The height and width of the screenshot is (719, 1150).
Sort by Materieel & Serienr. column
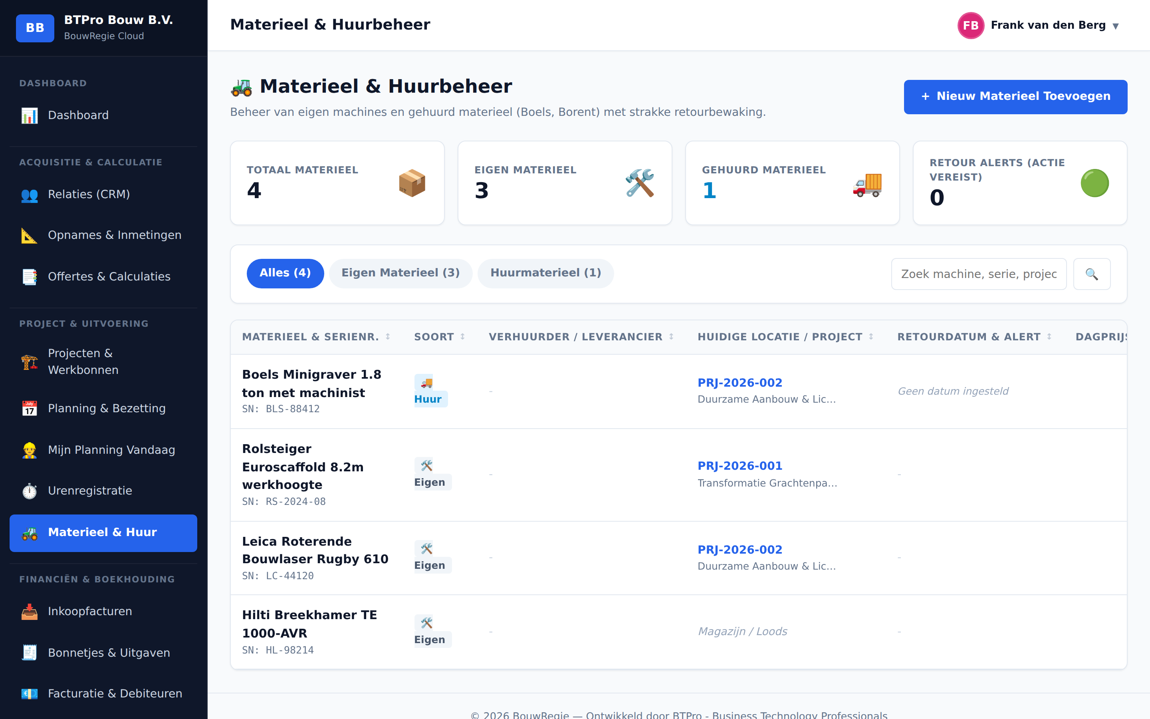[316, 337]
